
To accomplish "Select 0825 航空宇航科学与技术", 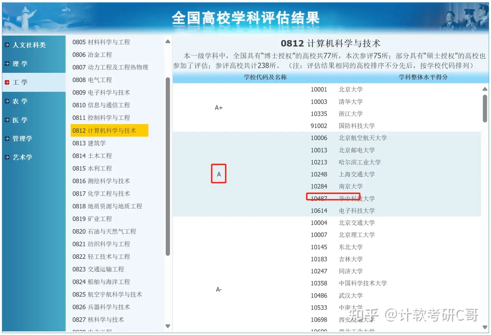I will 107,294.
